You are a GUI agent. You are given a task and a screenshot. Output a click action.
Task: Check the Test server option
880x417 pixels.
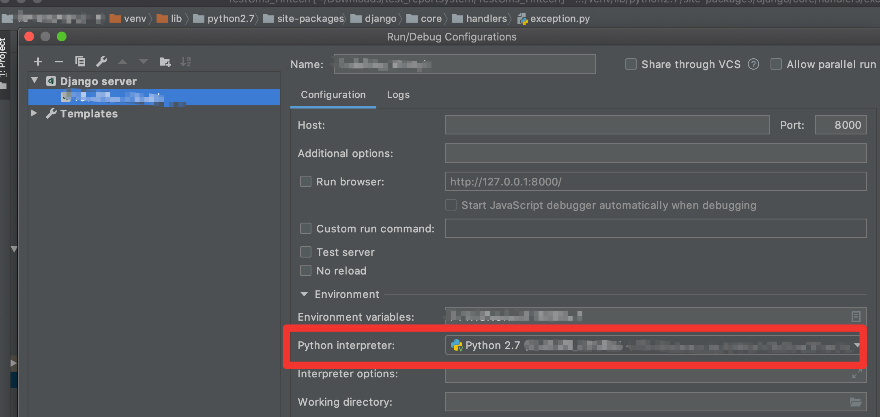click(305, 252)
